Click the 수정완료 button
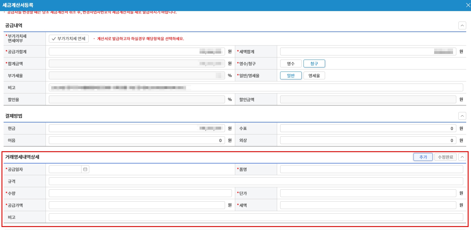This screenshot has width=471, height=230. coord(446,157)
